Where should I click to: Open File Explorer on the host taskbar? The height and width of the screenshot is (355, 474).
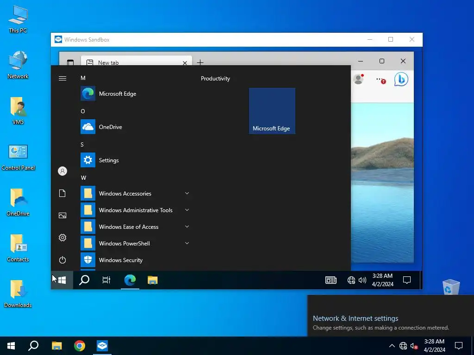pos(56,346)
